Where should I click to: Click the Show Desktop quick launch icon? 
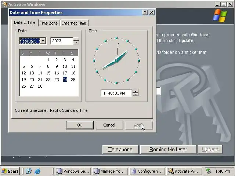pos(29,171)
